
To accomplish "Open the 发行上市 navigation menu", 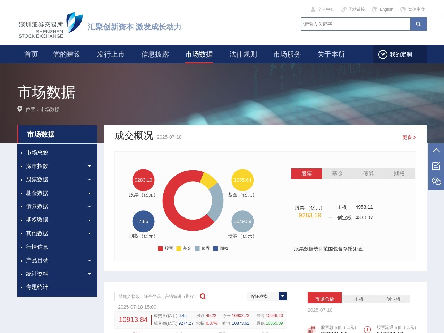I will (111, 54).
